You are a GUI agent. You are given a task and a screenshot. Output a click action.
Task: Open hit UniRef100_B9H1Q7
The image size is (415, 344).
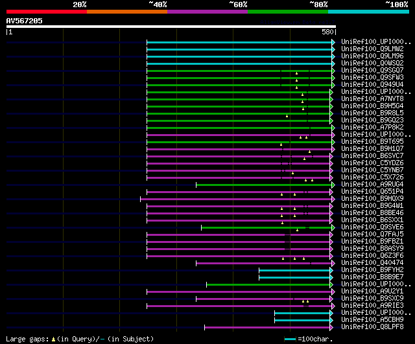372,149
